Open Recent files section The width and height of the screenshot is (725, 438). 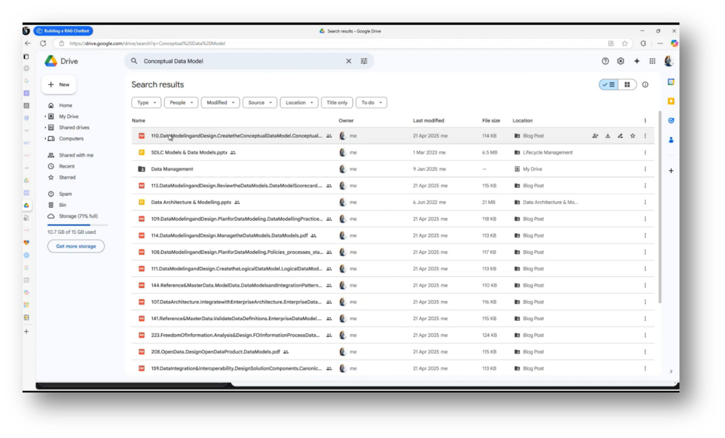point(67,166)
